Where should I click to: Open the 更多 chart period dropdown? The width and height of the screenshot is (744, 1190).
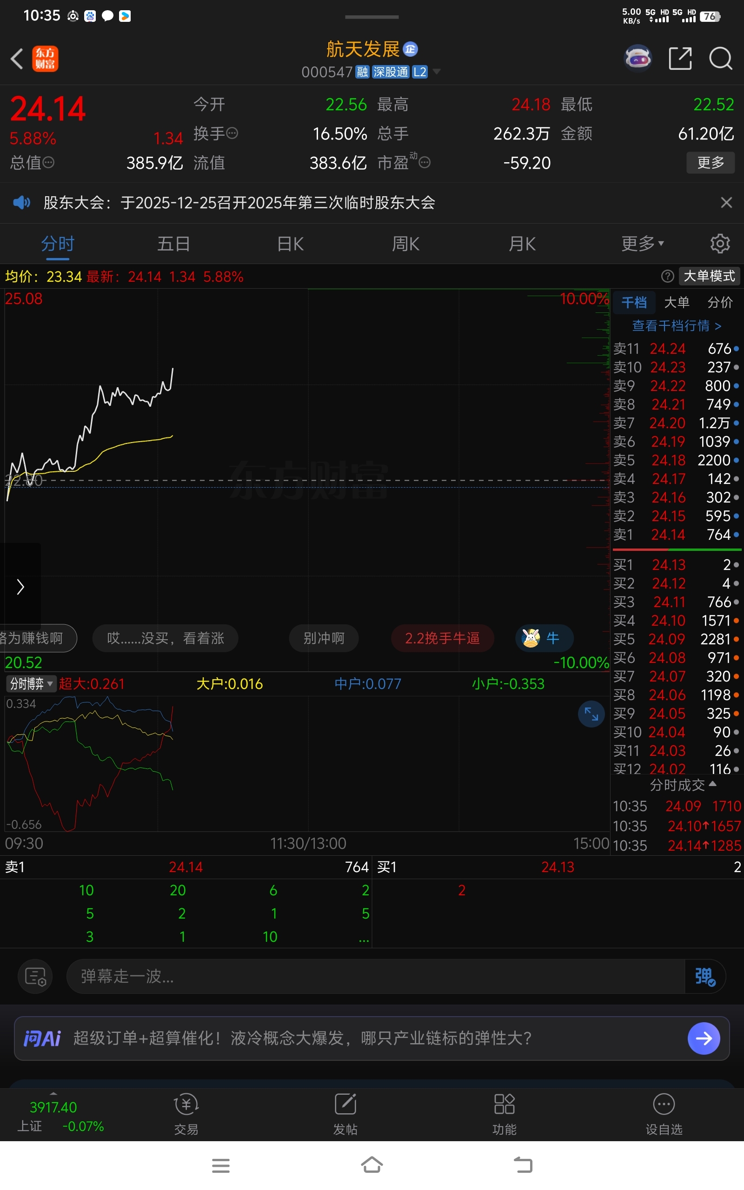[643, 244]
